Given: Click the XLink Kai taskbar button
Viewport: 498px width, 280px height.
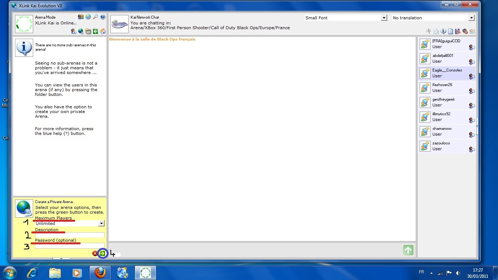Looking at the screenshot, I should point(145,273).
